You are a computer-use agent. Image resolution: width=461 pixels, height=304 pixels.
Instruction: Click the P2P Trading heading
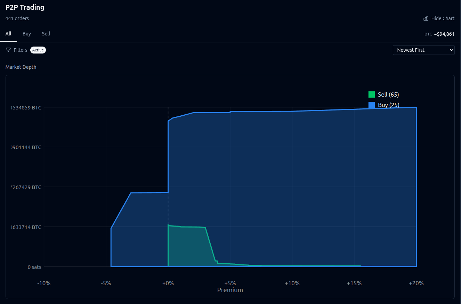click(25, 7)
